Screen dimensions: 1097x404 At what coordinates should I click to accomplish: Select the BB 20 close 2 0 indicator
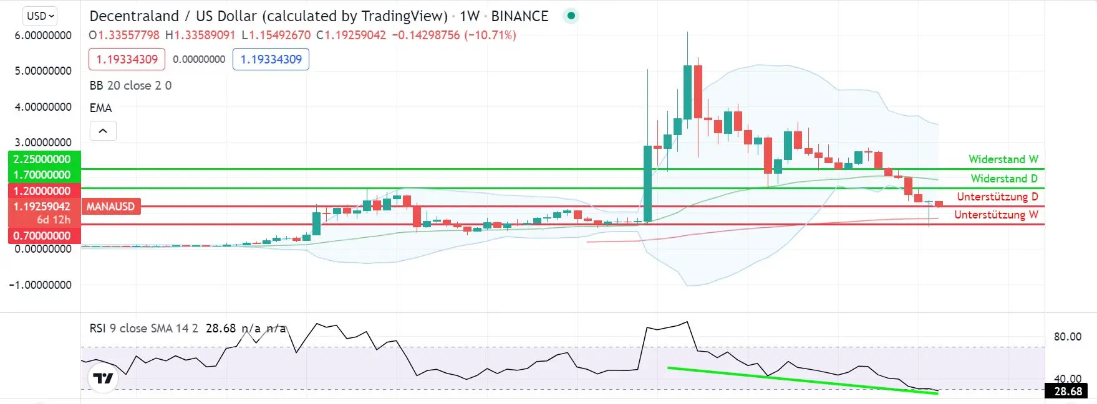130,85
